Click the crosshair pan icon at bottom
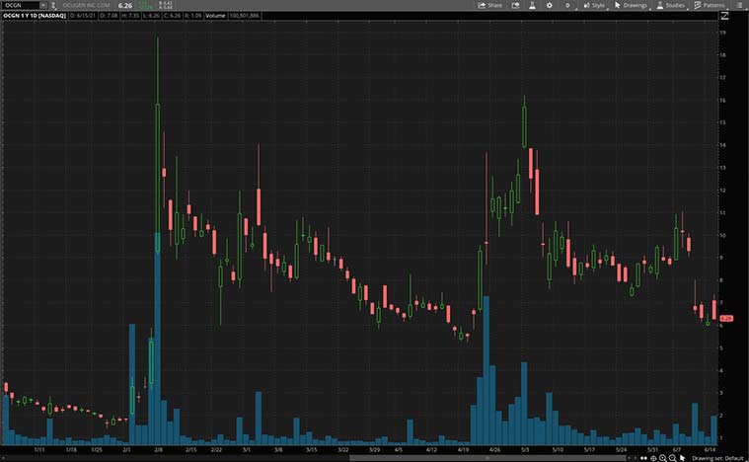Viewport: 749px width, 462px height. point(653,458)
